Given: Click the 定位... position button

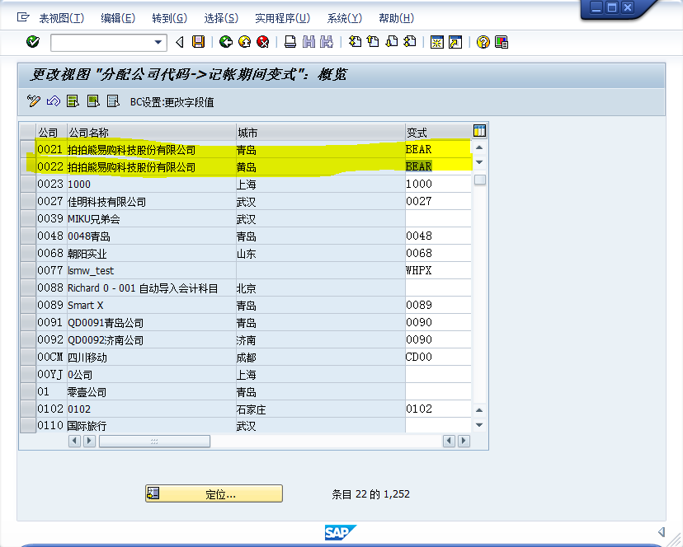Looking at the screenshot, I should pyautogui.click(x=214, y=494).
